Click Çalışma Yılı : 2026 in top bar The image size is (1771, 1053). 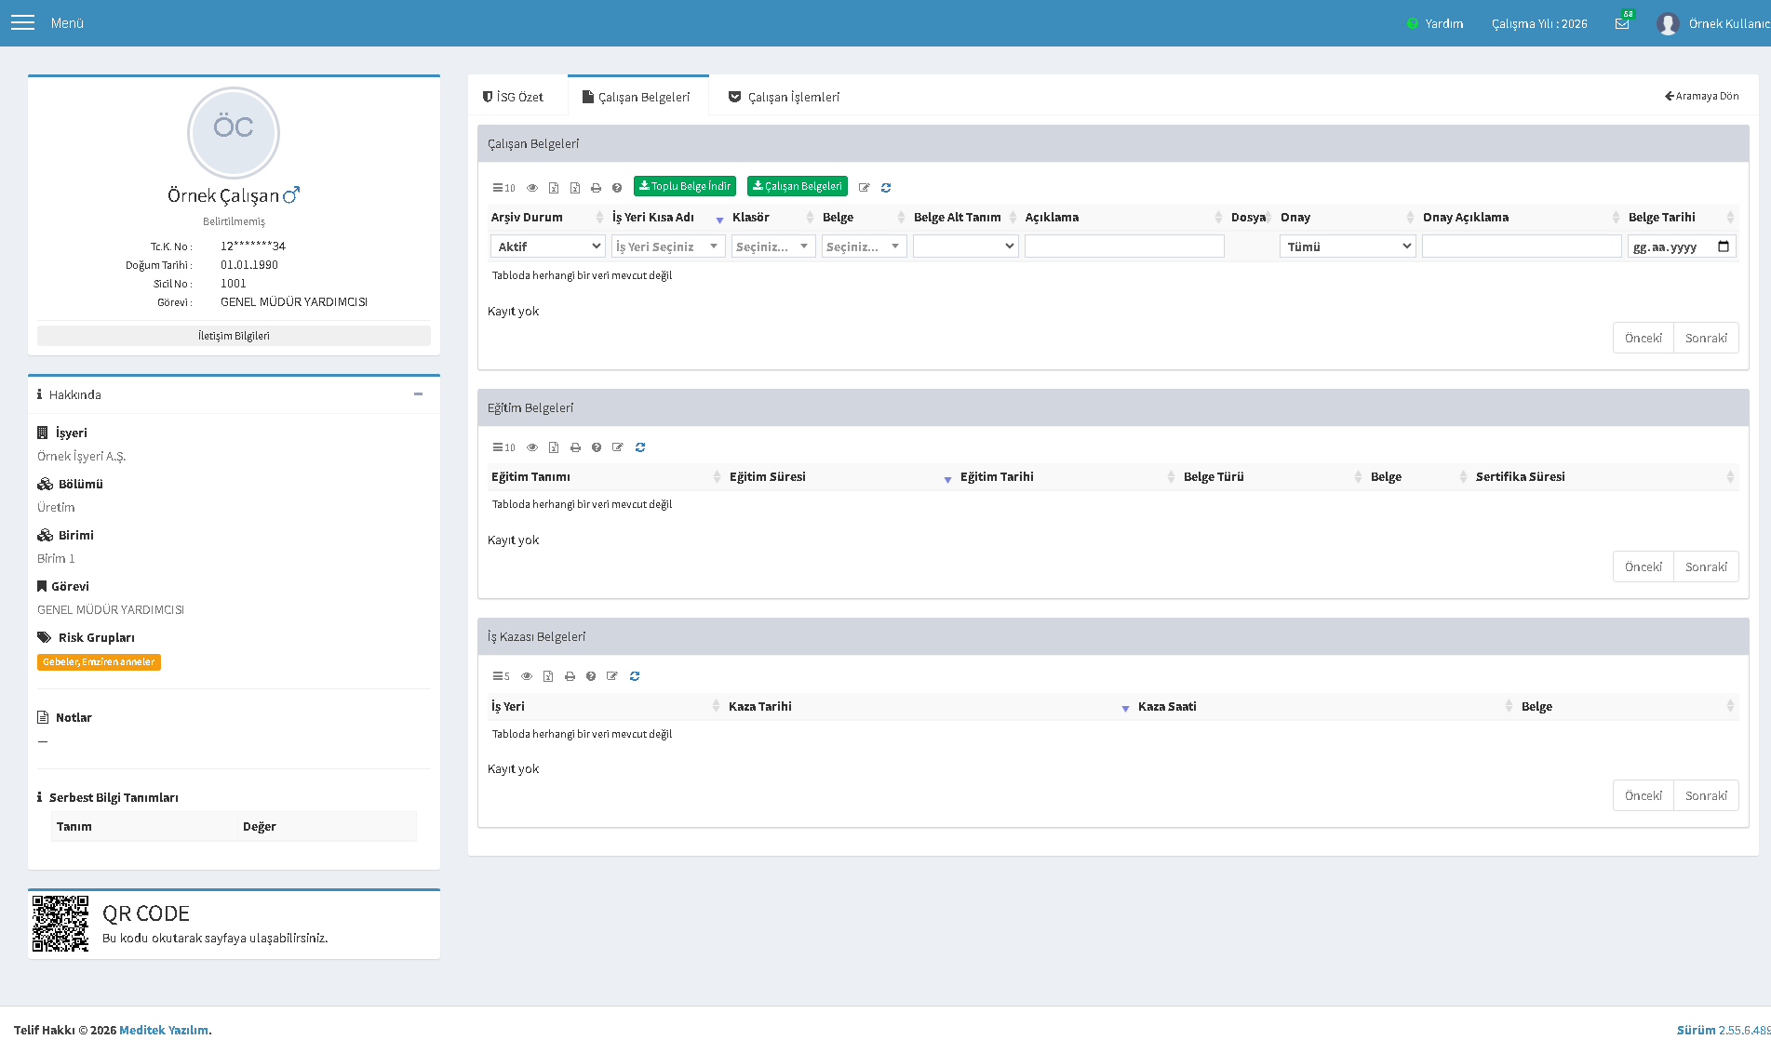point(1539,23)
